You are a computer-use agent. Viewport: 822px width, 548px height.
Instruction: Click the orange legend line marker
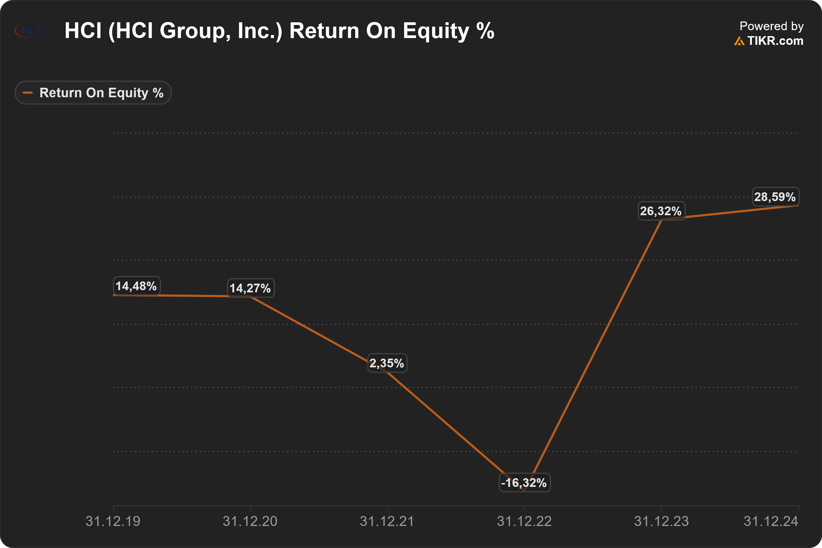tap(28, 93)
